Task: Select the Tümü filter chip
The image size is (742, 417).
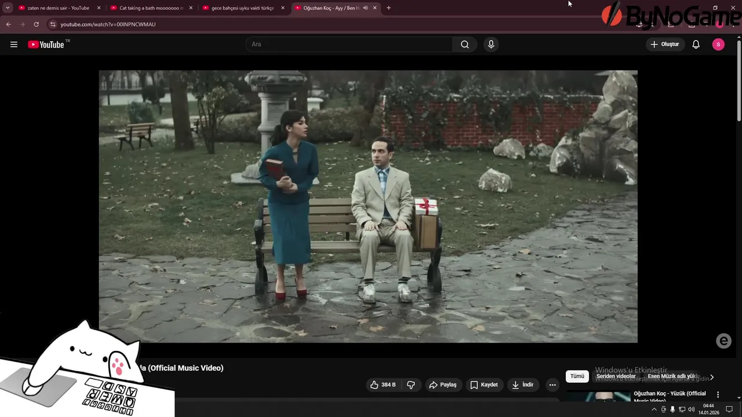Action: tap(577, 376)
